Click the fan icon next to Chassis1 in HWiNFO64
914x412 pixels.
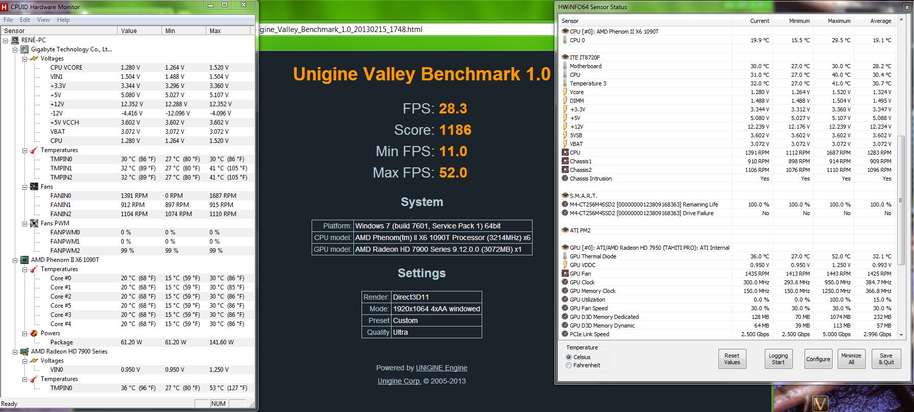coord(565,161)
